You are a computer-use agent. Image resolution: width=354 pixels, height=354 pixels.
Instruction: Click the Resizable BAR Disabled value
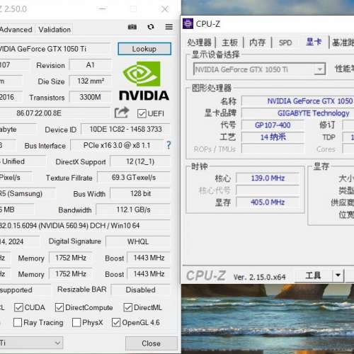click(x=140, y=290)
